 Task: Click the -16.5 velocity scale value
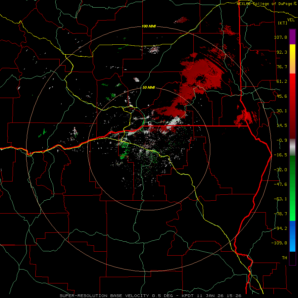[x=280, y=155]
